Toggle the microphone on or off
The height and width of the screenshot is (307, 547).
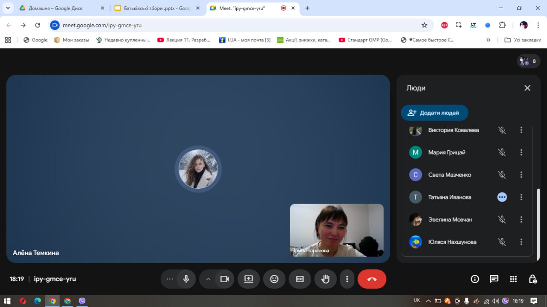tap(186, 279)
